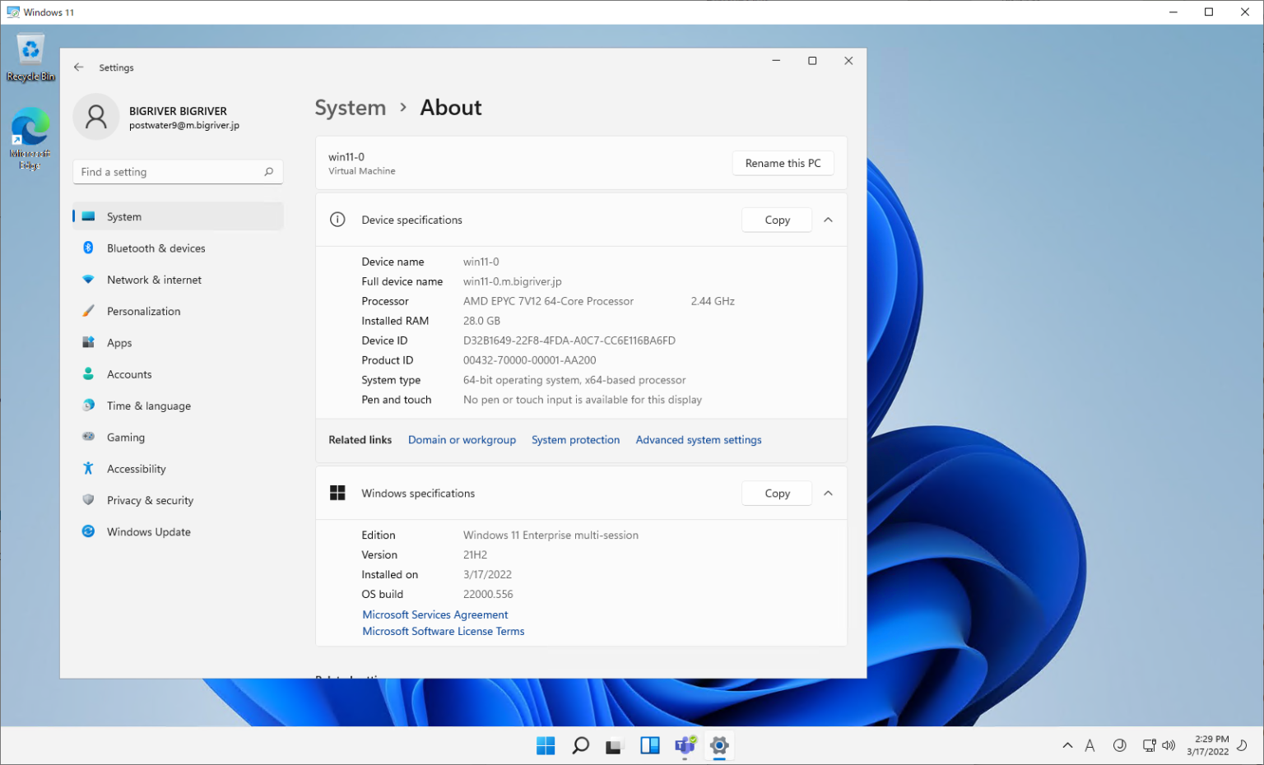Select Accessibility in the sidebar
Viewport: 1264px width, 765px height.
pos(136,468)
